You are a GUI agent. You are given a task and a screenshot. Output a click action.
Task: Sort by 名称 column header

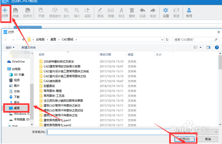[42, 55]
